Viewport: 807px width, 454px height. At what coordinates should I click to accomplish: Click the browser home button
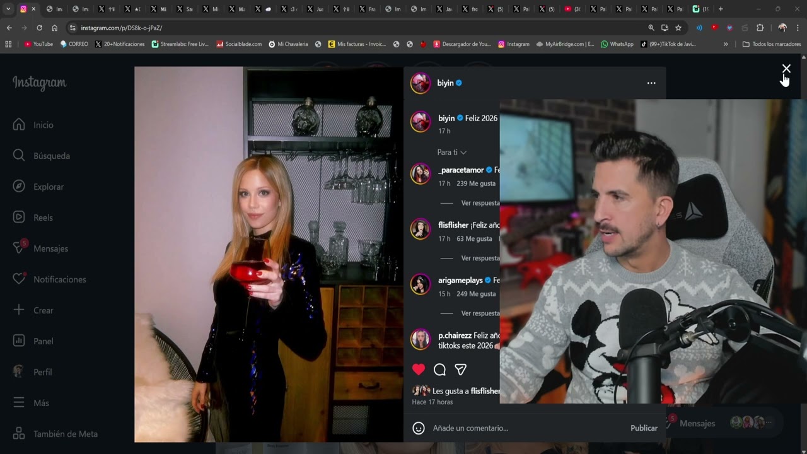click(x=55, y=28)
